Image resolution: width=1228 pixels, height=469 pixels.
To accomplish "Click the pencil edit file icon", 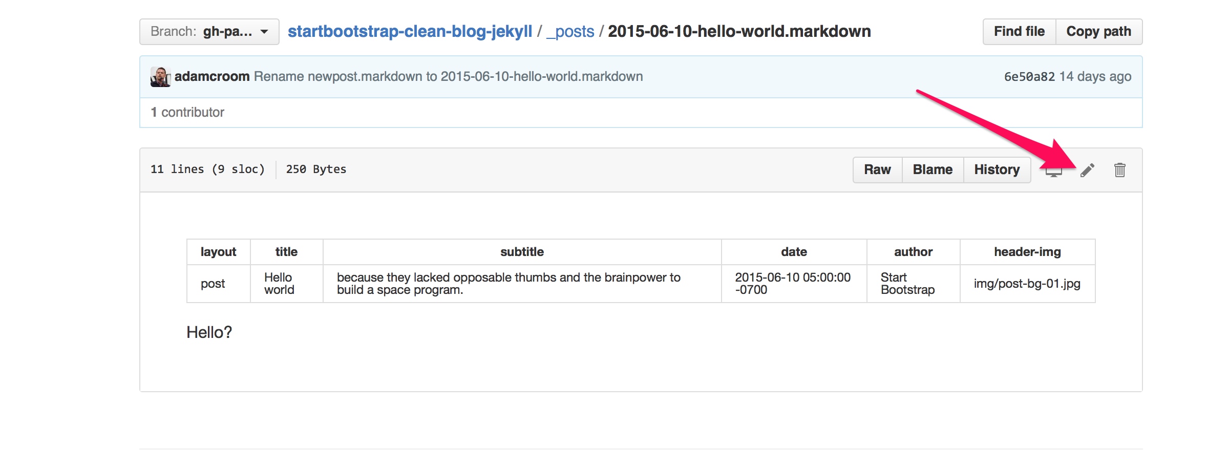I will point(1087,170).
